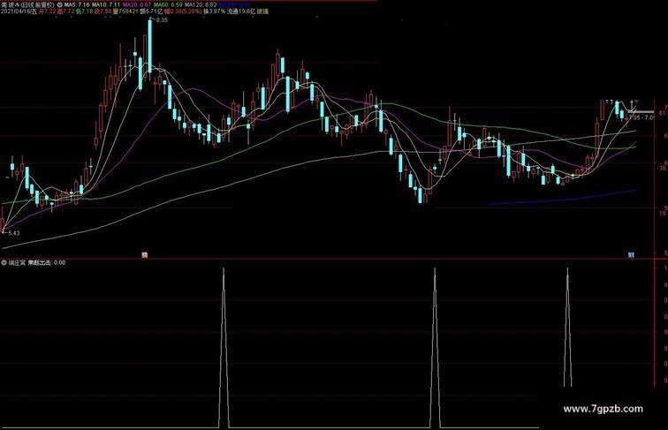Select the purple MA20 label
The height and width of the screenshot is (430, 668).
pyautogui.click(x=137, y=4)
